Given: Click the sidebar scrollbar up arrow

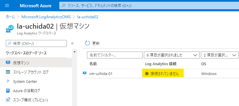Looking at the screenshot, I should point(74,52).
